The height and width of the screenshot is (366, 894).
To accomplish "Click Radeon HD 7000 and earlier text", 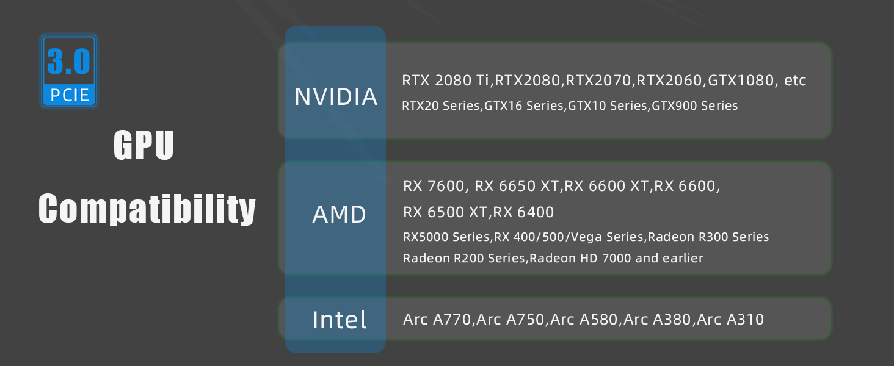I will (x=616, y=258).
